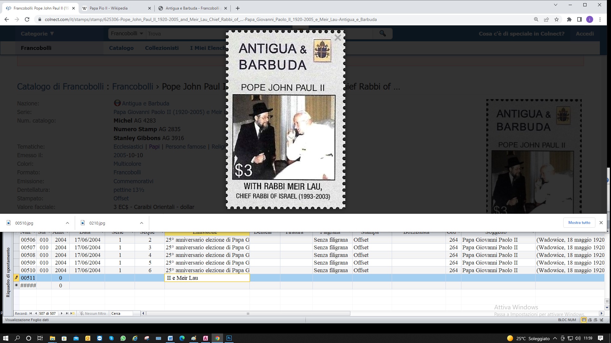This screenshot has height=343, width=611.
Task: Go to last record in Access
Action: click(67, 313)
